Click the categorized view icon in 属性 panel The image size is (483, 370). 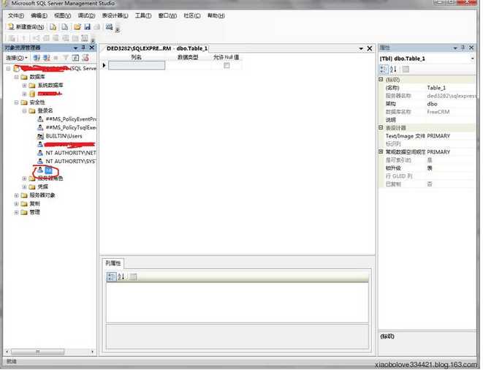coord(384,69)
